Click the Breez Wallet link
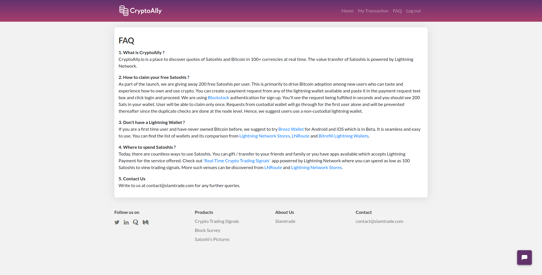Viewport: 542px width, 275px height. tap(291, 129)
